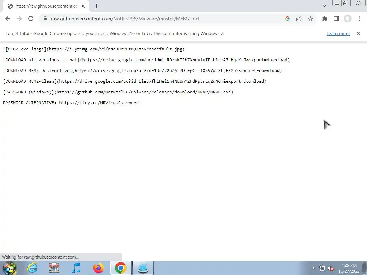The height and width of the screenshot is (275, 367).
Task: Open the Extensions puzzle icon
Action: click(x=324, y=19)
